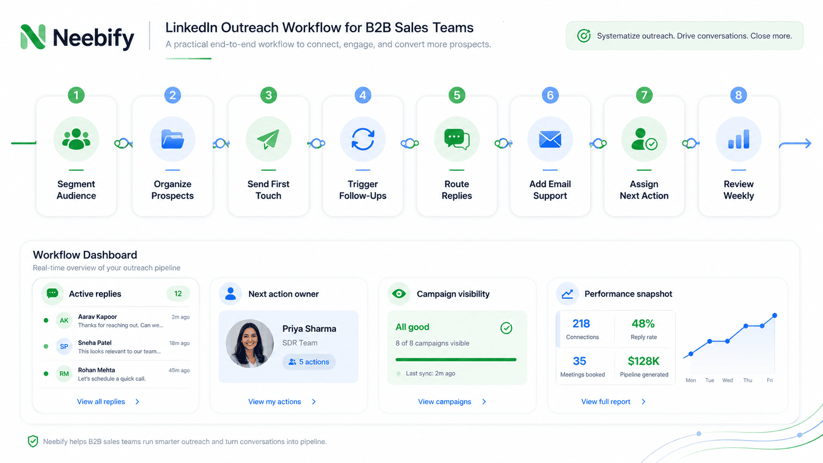The width and height of the screenshot is (823, 463).
Task: Click the Mon data point on the performance chart
Action: [691, 354]
